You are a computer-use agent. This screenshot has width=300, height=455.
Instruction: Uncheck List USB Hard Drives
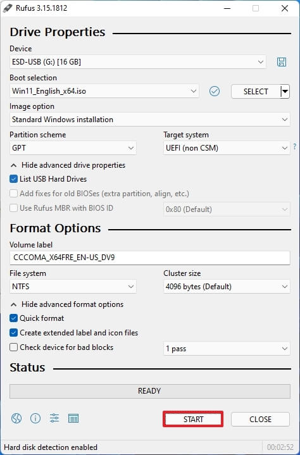[x=14, y=178]
